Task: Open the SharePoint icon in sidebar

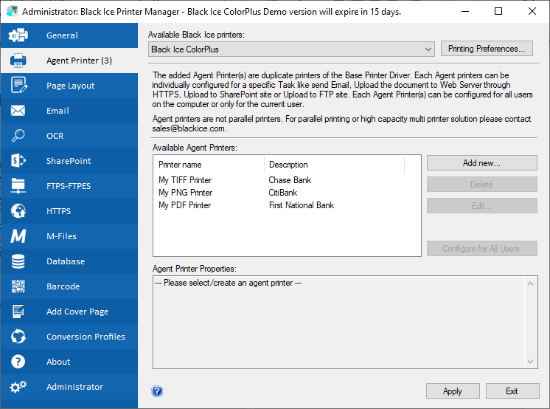Action: point(18,161)
